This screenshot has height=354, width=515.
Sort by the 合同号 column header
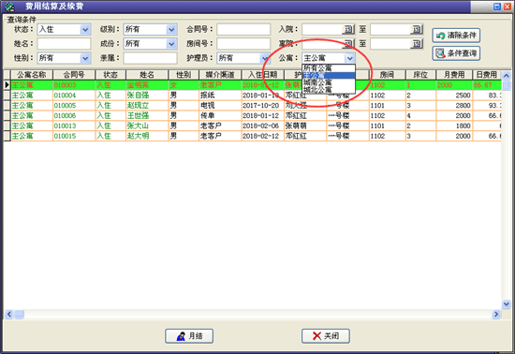tap(74, 75)
